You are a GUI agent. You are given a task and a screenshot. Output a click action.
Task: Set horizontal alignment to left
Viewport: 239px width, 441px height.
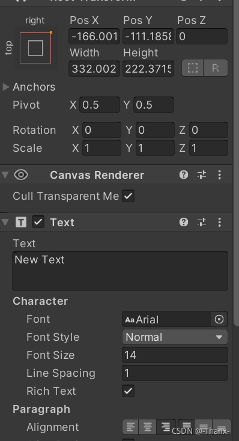[131, 427]
